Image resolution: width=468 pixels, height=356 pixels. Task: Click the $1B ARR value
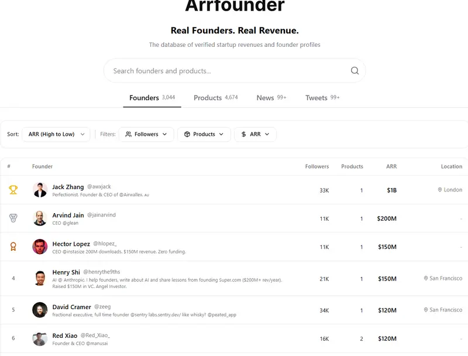coord(391,190)
